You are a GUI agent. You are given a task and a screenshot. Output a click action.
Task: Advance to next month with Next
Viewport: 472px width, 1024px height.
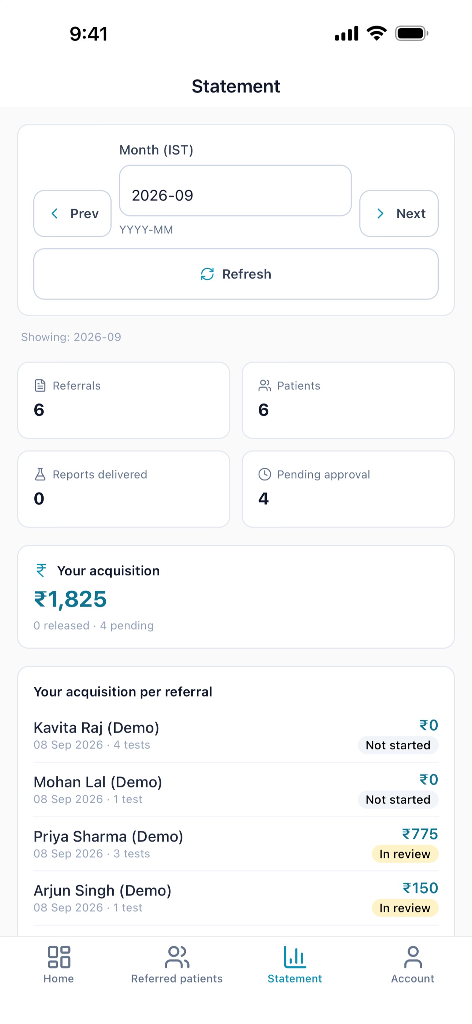(399, 214)
